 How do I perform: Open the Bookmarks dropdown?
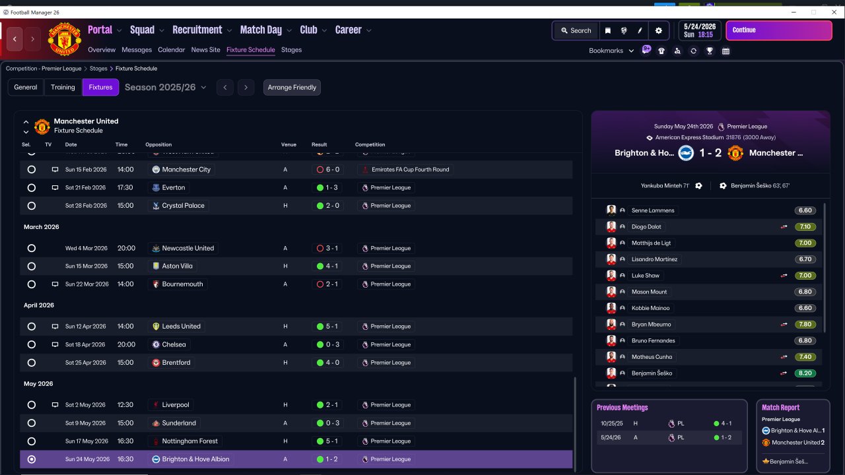pyautogui.click(x=611, y=51)
